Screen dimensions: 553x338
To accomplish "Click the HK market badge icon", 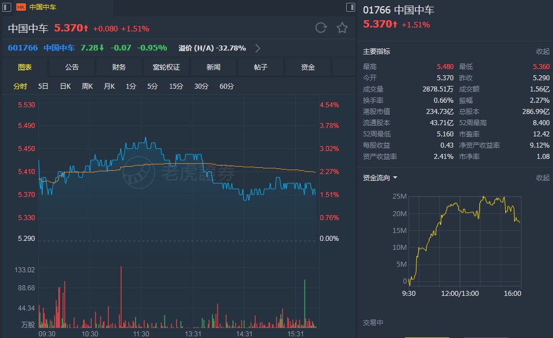I will click(21, 7).
